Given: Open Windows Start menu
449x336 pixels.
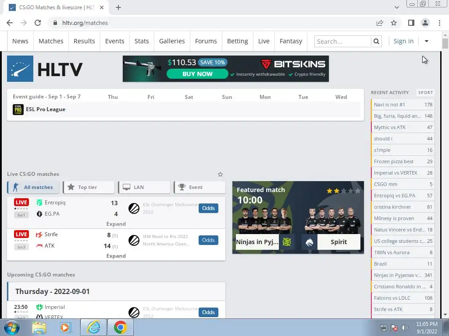Looking at the screenshot, I should [x=12, y=327].
